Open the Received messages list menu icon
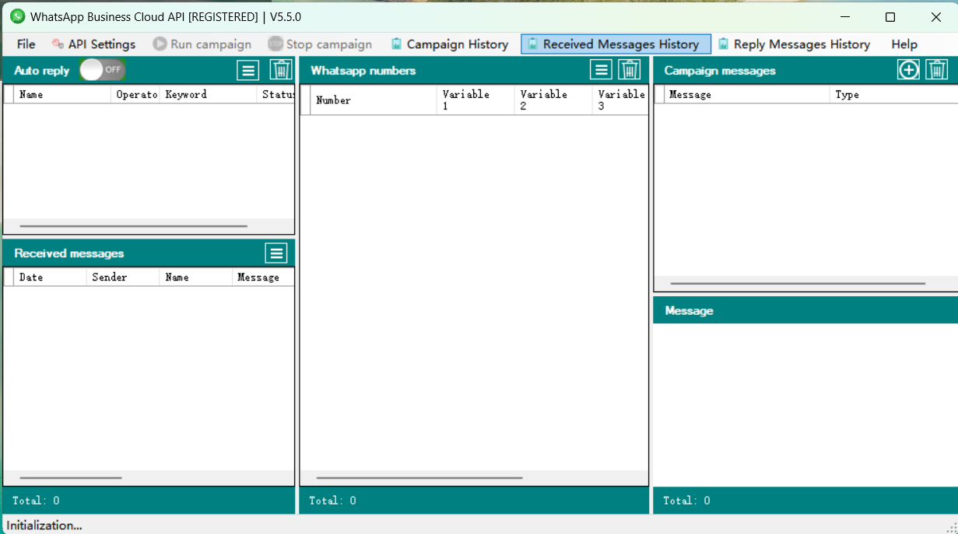Image resolution: width=958 pixels, height=534 pixels. [275, 253]
